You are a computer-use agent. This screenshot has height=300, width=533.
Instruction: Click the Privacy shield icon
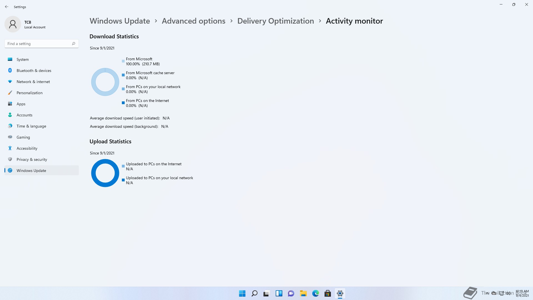click(10, 159)
